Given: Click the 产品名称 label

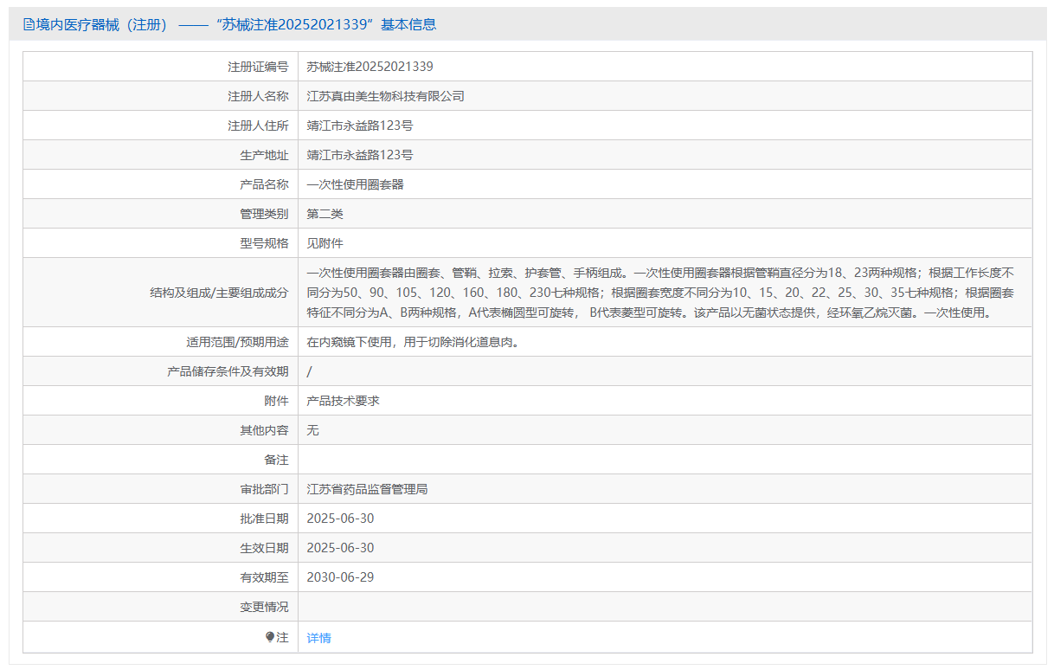Looking at the screenshot, I should tap(264, 184).
